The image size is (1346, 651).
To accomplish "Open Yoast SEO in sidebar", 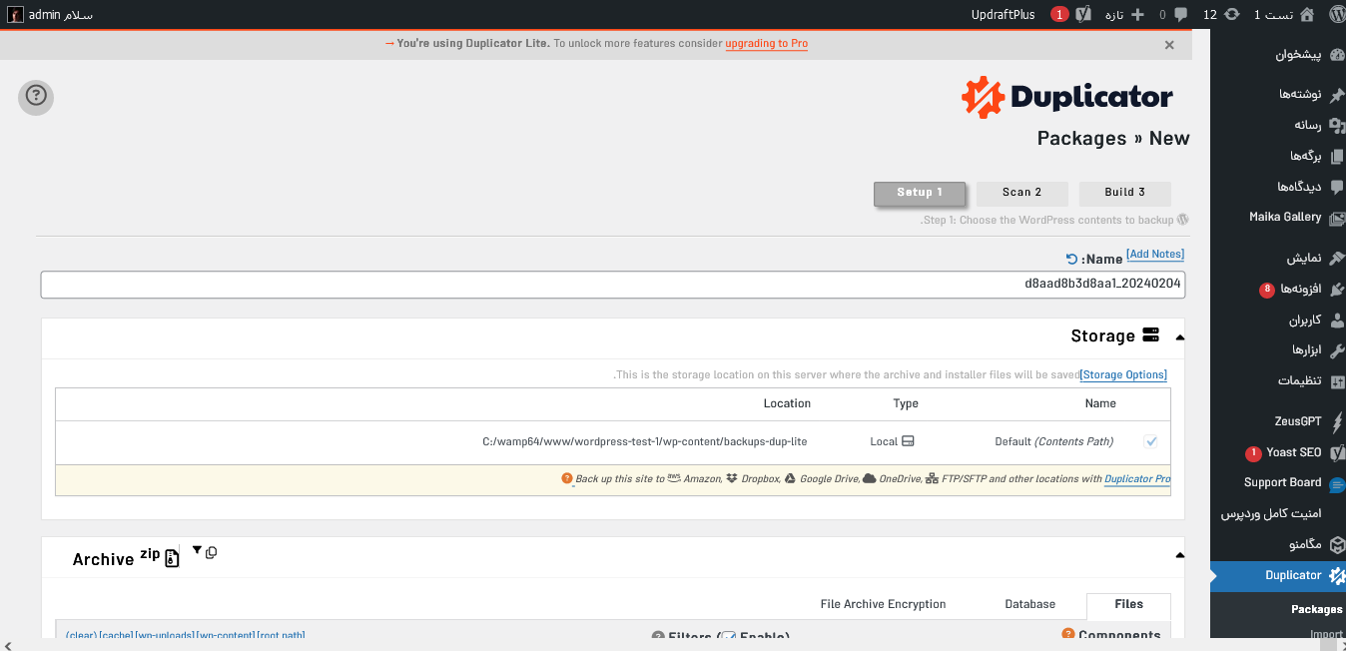I will 1278,452.
